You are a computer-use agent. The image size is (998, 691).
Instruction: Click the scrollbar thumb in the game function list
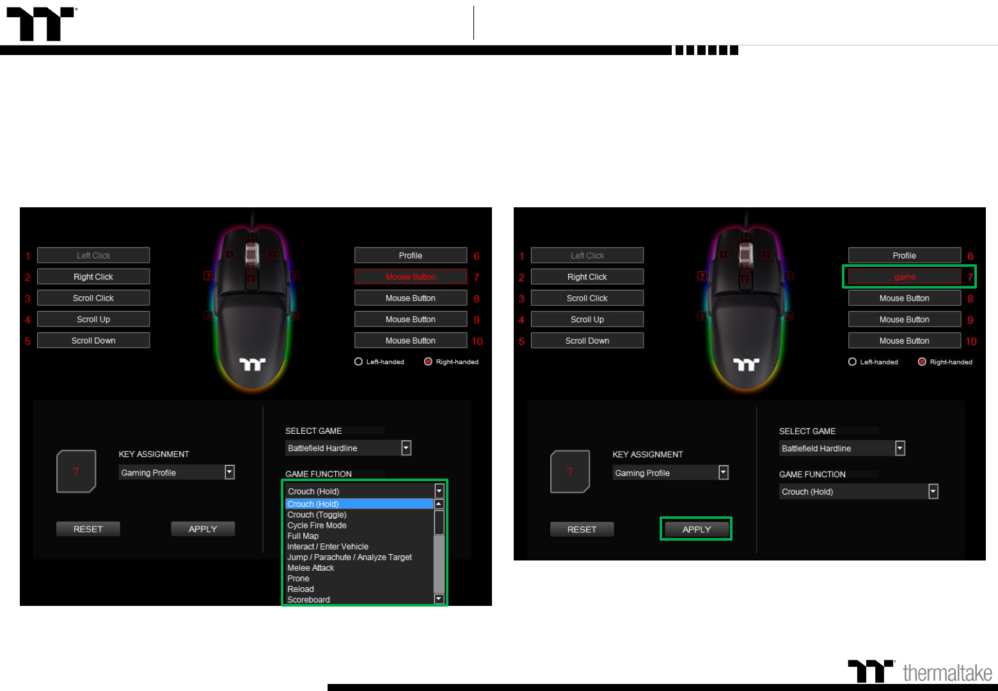[439, 521]
